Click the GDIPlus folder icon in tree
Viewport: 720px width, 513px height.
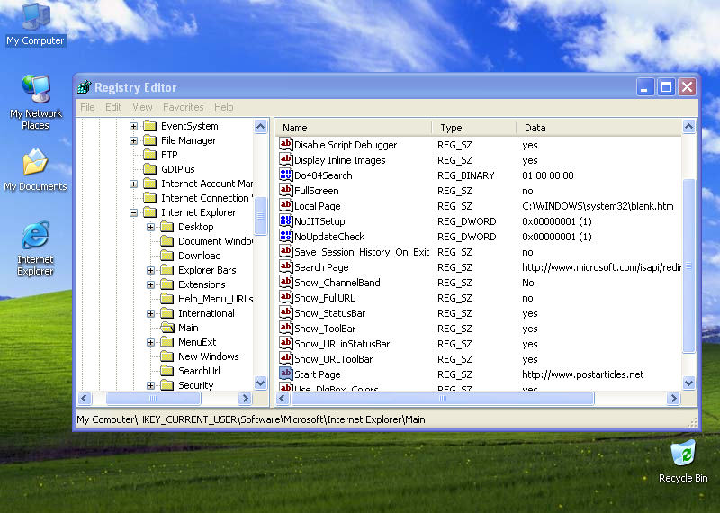[149, 169]
